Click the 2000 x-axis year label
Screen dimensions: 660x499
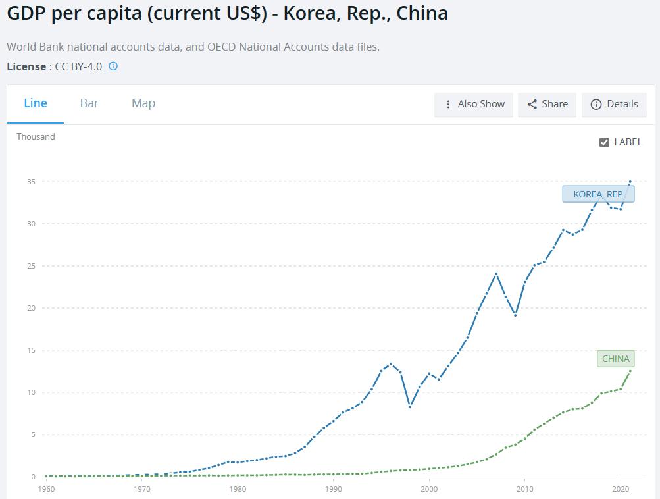coord(429,489)
